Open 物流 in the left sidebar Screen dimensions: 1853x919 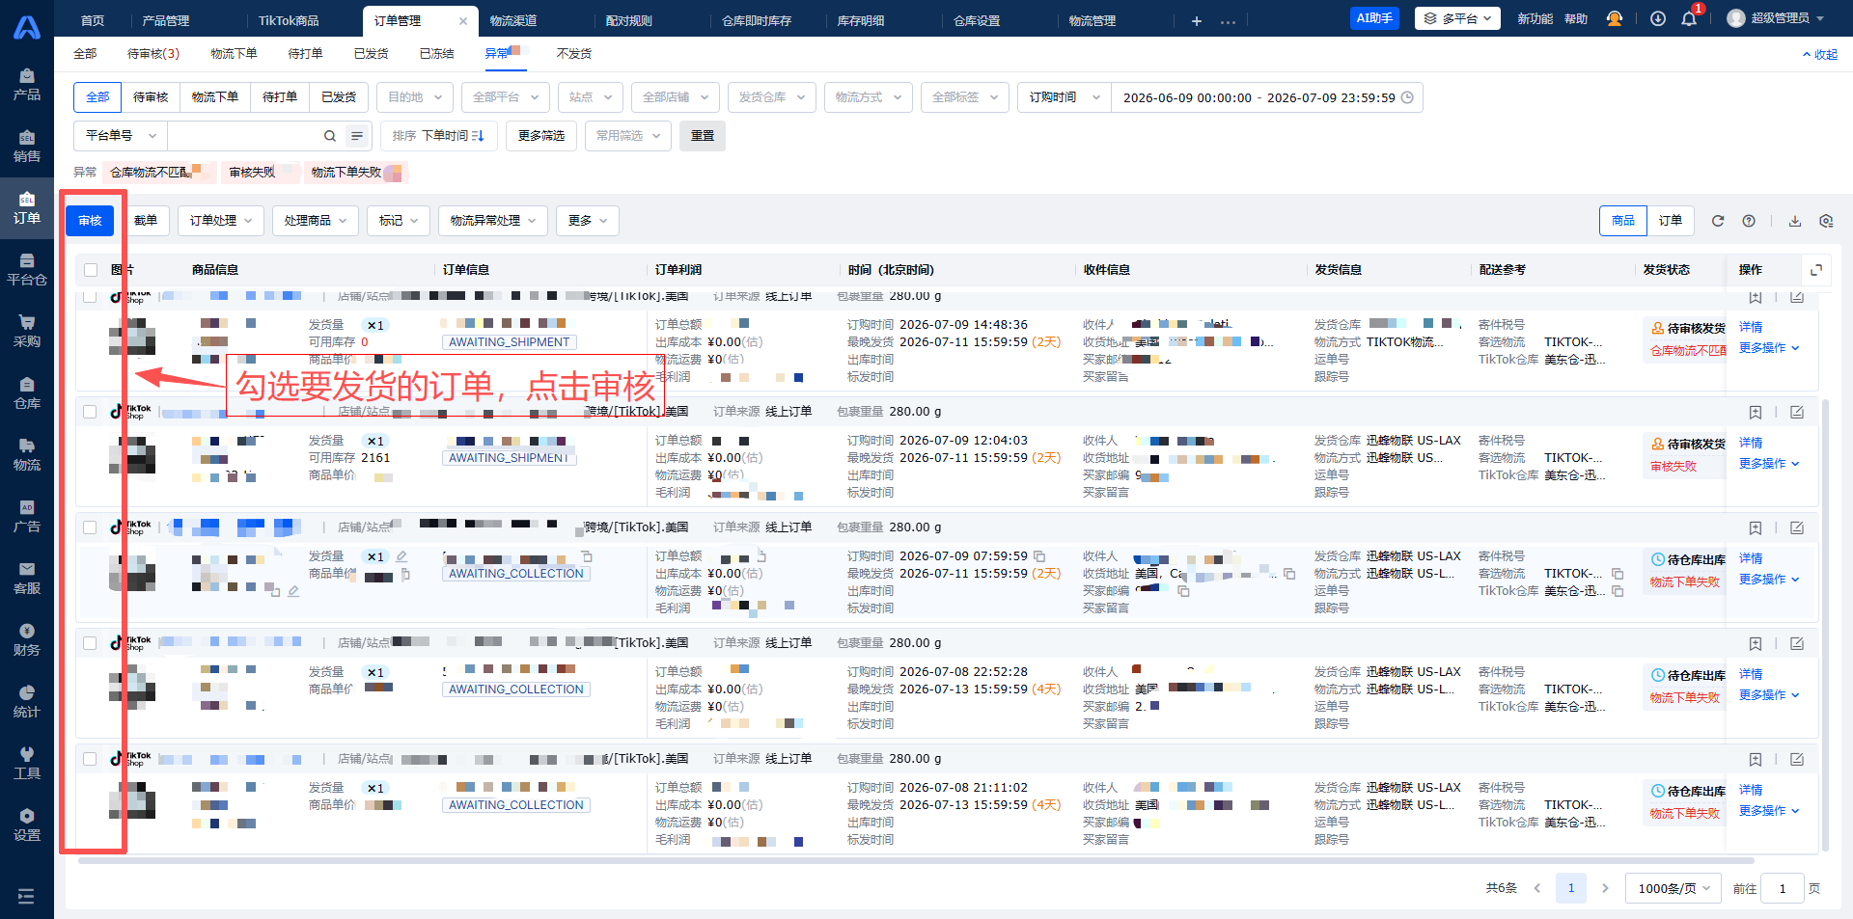click(27, 455)
